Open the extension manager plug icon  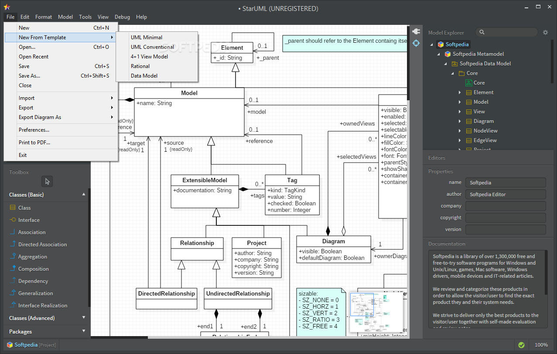tap(416, 31)
